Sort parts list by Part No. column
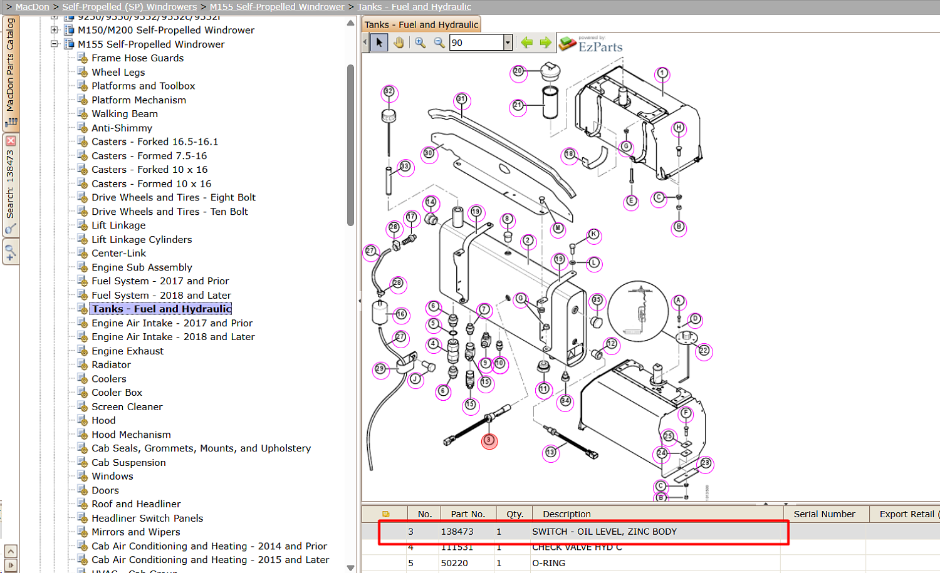This screenshot has height=573, width=940. point(467,514)
